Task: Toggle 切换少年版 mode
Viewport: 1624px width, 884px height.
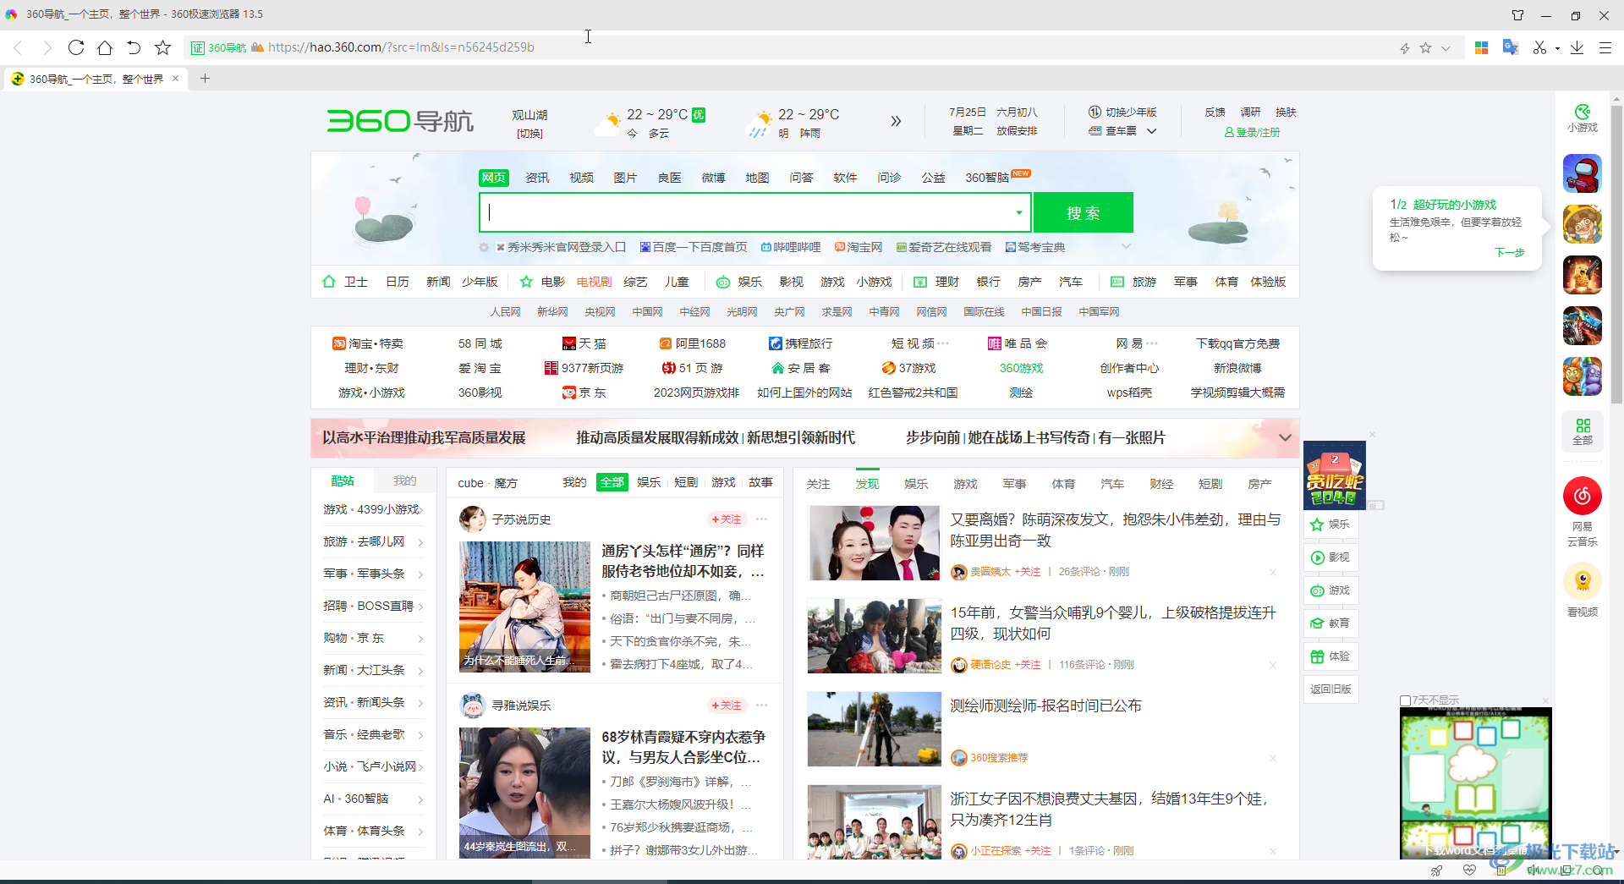Action: tap(1122, 113)
